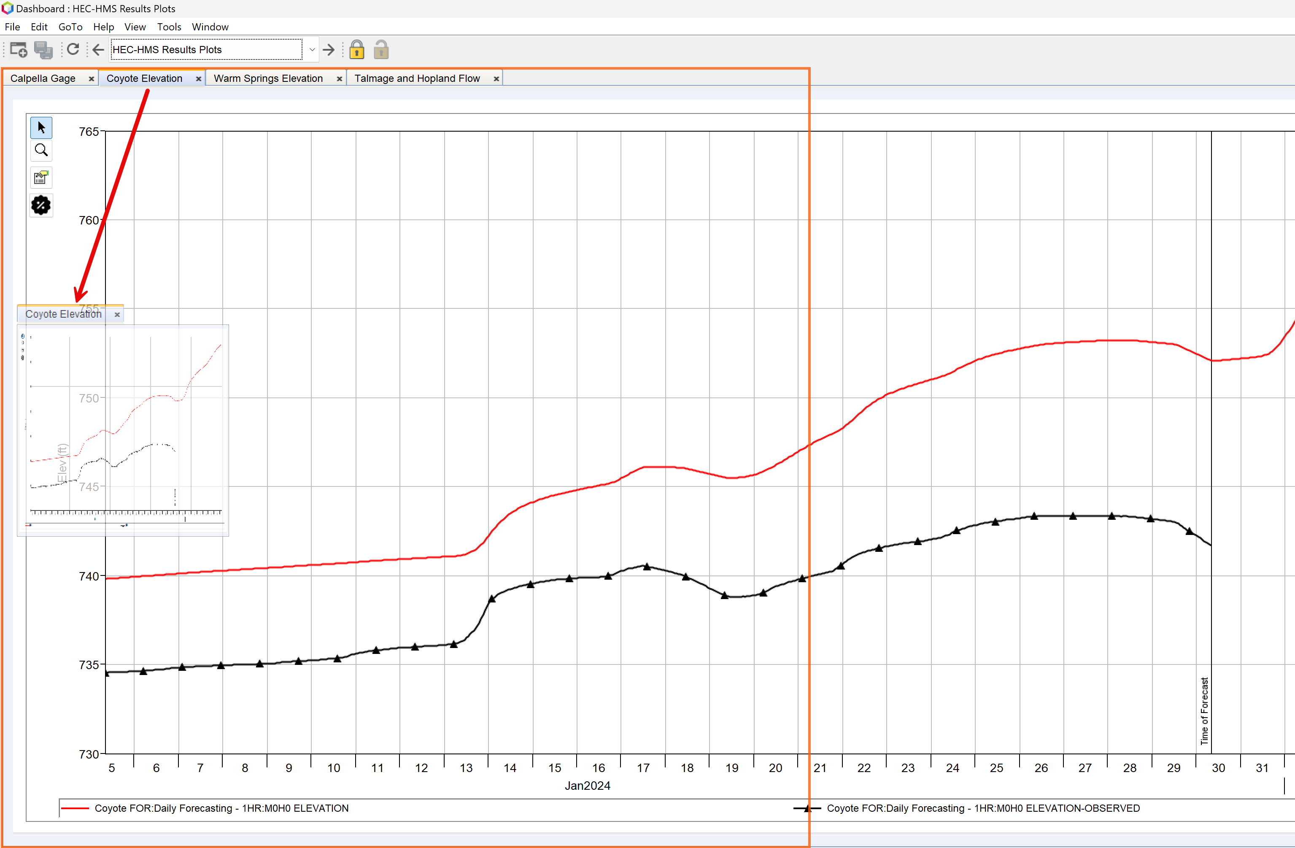Go forward with the right arrow icon
This screenshot has height=848, width=1295.
click(329, 49)
